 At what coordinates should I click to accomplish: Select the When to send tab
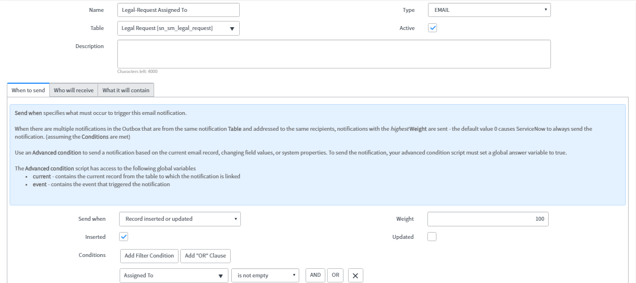28,91
